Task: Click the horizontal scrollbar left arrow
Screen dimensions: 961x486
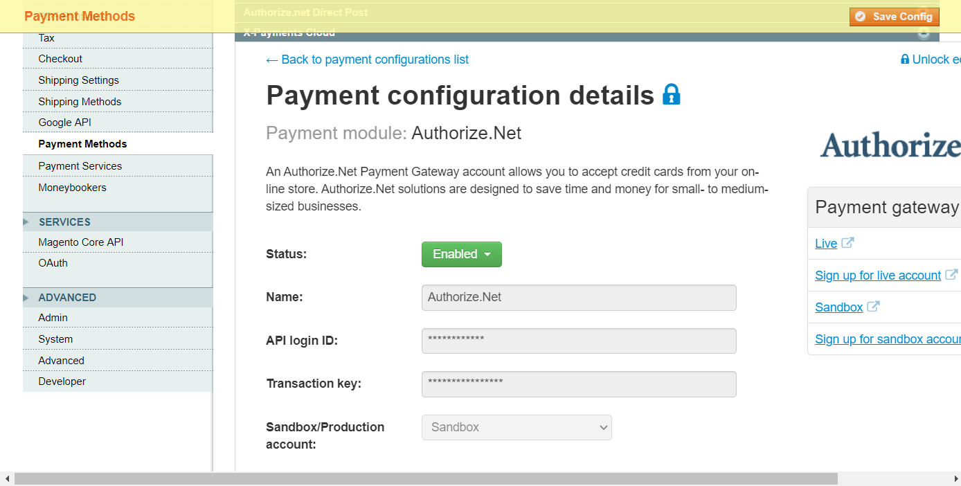Action: pos(7,479)
